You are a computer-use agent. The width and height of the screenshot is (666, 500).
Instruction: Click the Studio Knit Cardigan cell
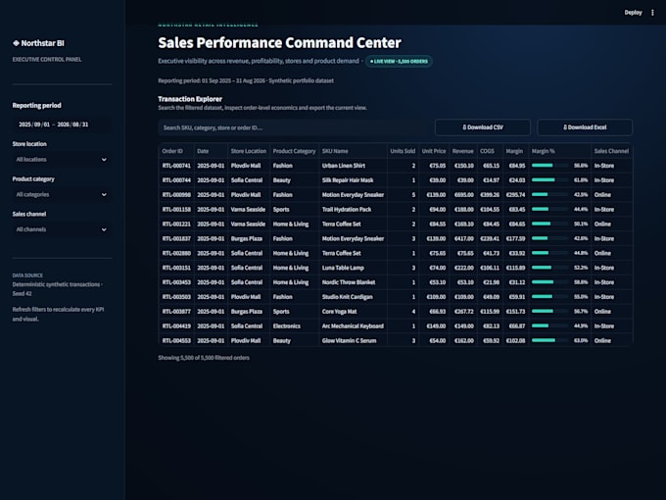(x=353, y=297)
